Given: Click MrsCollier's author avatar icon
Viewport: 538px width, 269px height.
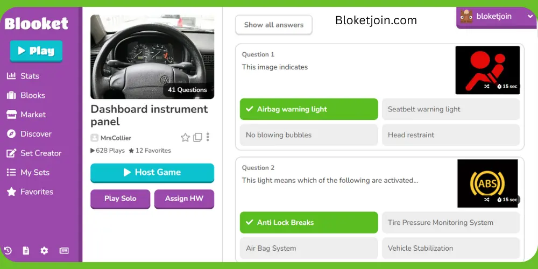Looking at the screenshot, I should click(x=95, y=138).
